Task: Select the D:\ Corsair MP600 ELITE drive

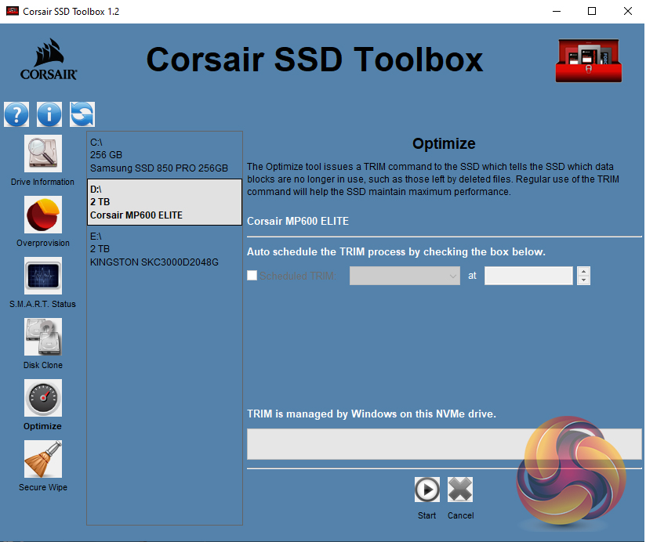Action: [x=164, y=202]
